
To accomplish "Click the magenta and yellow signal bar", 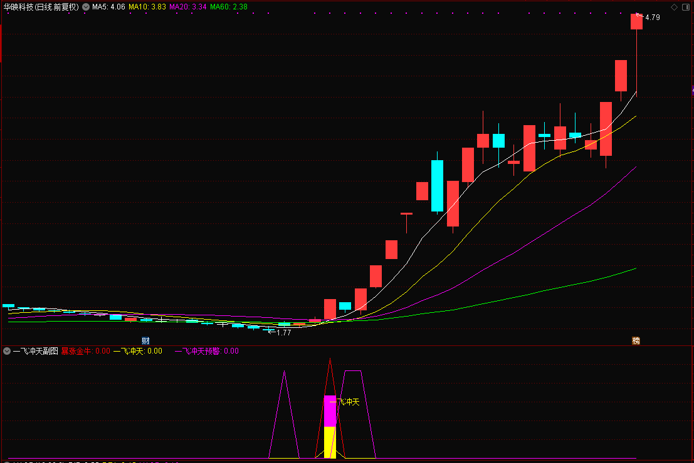I will point(330,427).
